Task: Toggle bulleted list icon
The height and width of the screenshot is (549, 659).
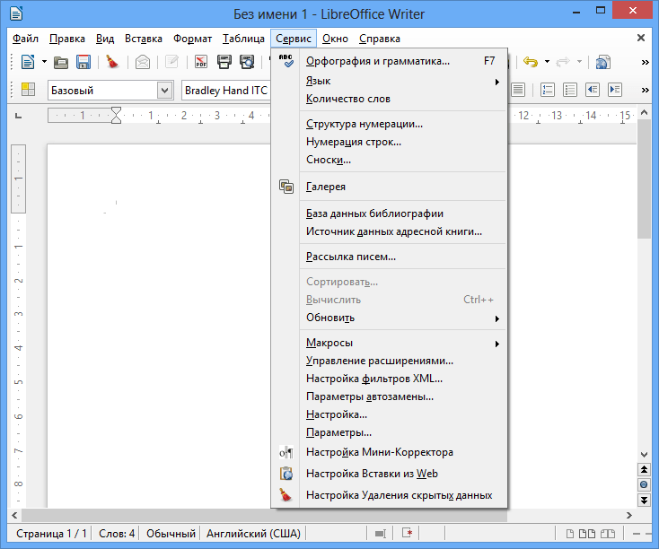Action: pyautogui.click(x=570, y=90)
